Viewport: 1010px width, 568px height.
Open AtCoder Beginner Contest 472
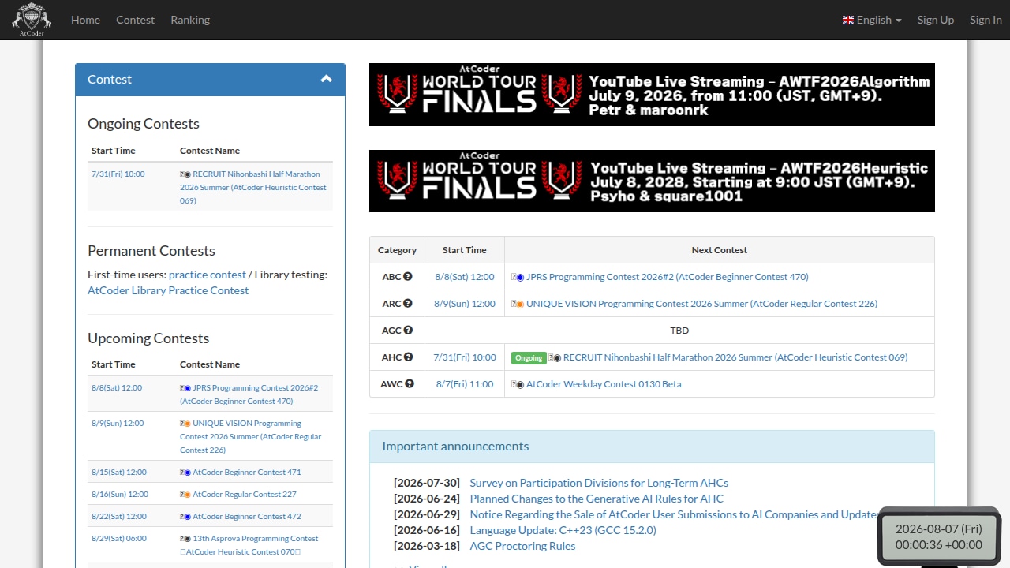point(247,516)
